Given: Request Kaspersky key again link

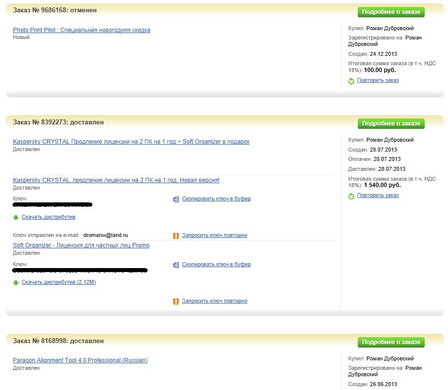Looking at the screenshot, I should pos(215,235).
